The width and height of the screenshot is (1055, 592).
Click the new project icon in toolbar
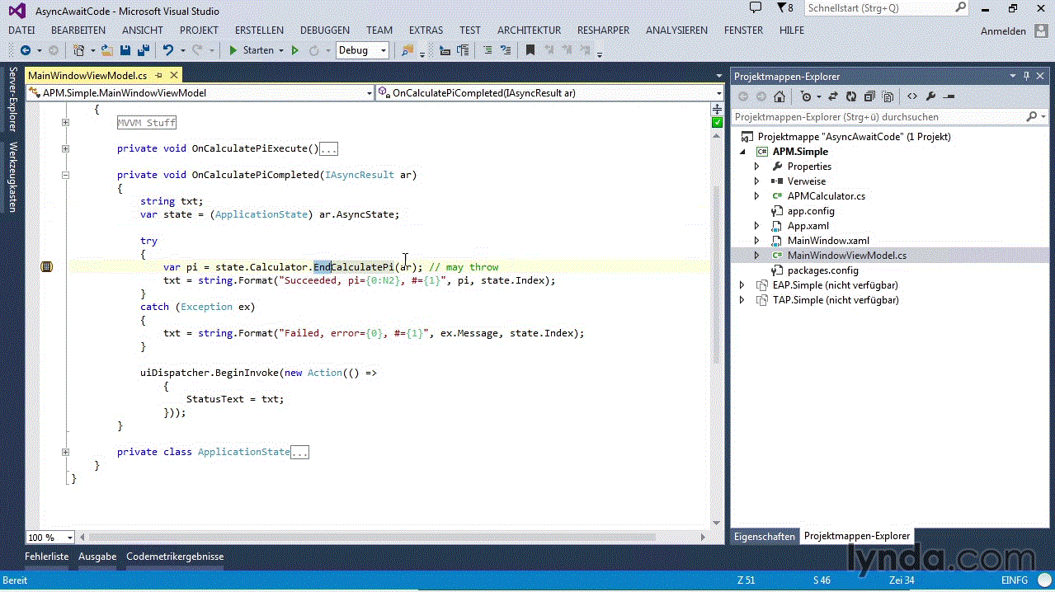point(78,50)
